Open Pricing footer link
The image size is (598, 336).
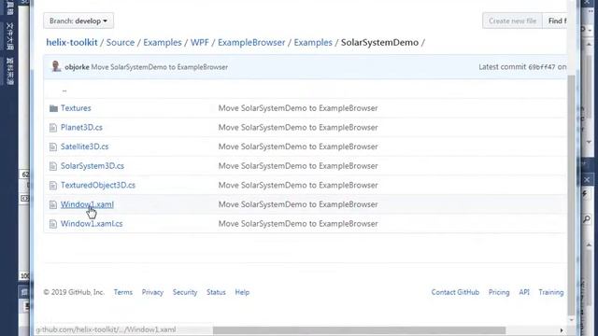[499, 292]
